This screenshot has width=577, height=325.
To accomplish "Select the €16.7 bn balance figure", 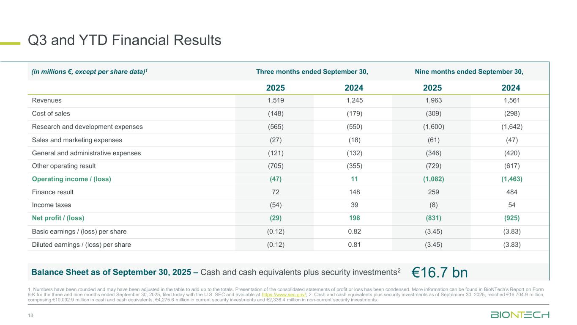I will (440, 272).
